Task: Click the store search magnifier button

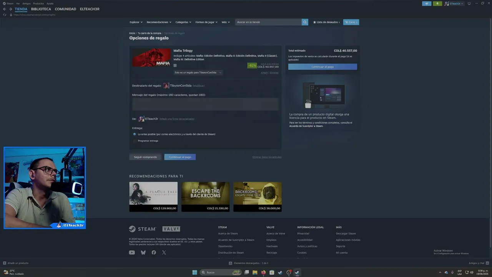Action: tap(305, 22)
